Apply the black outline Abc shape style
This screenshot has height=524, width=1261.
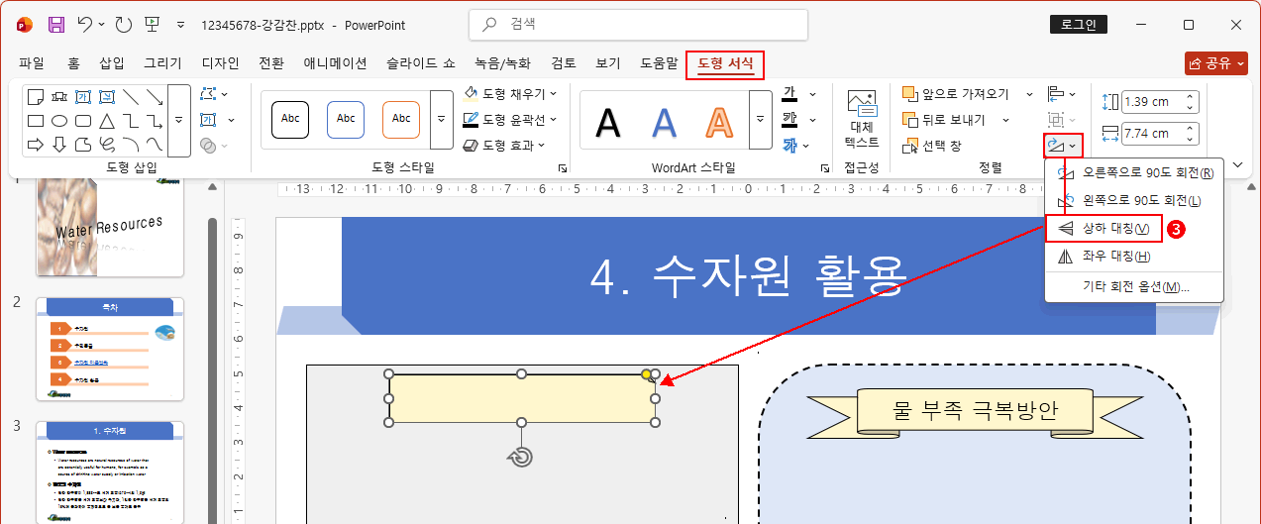click(290, 119)
